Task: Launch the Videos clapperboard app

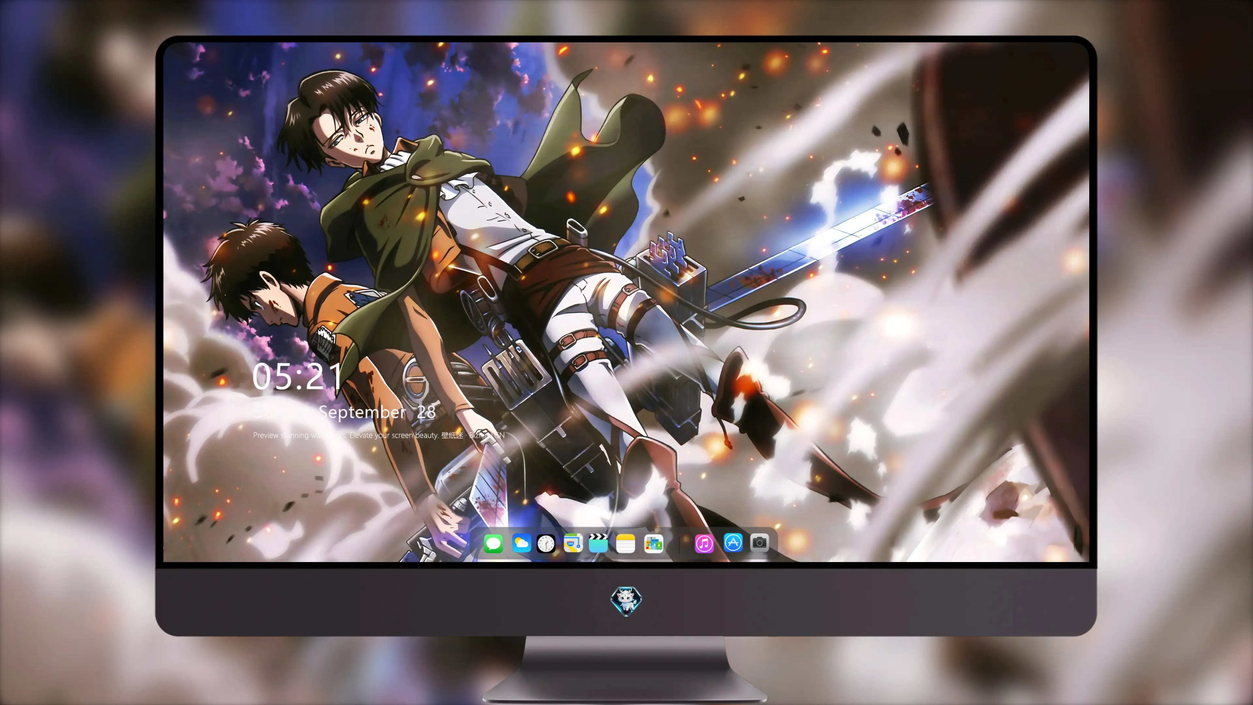Action: [x=598, y=543]
